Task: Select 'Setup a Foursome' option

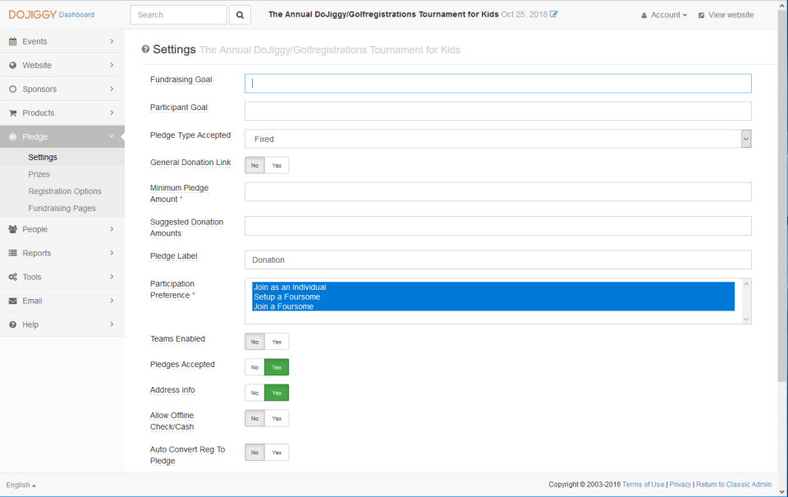Action: pyautogui.click(x=493, y=297)
